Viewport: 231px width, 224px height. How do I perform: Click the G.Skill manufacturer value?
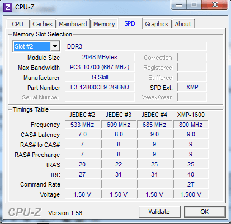(x=100, y=77)
